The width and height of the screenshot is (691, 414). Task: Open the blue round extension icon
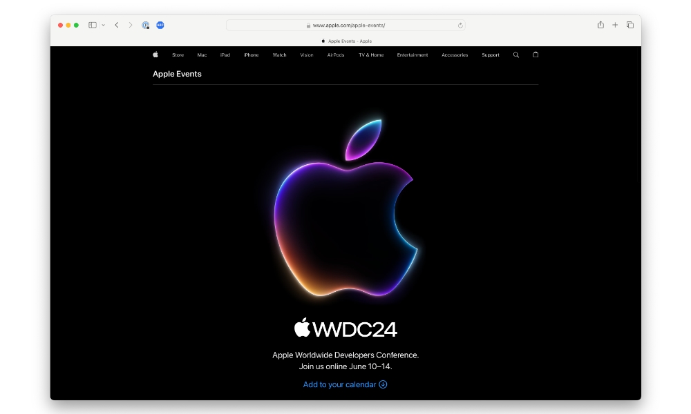coord(160,25)
